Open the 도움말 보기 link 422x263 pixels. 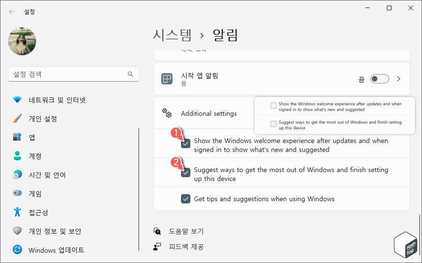186,231
